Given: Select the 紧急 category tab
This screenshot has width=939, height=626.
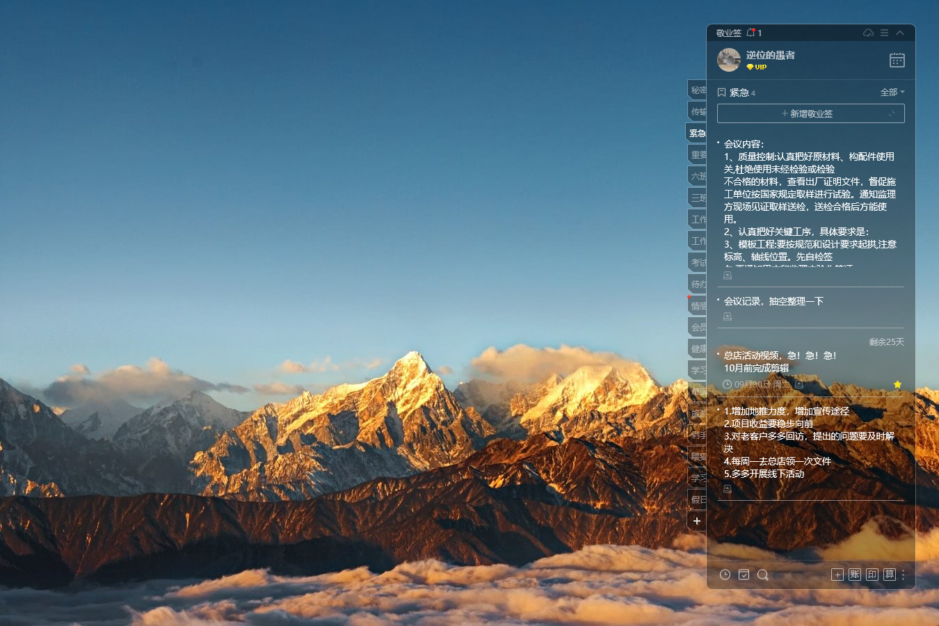Looking at the screenshot, I should pos(697,133).
